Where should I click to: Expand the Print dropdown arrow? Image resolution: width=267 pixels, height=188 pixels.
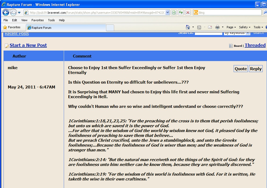[223, 27]
